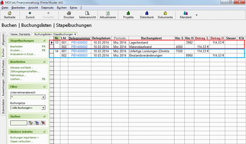Open dropdown arrow next to Mandant
The width and height of the screenshot is (246, 144).
point(196,15)
